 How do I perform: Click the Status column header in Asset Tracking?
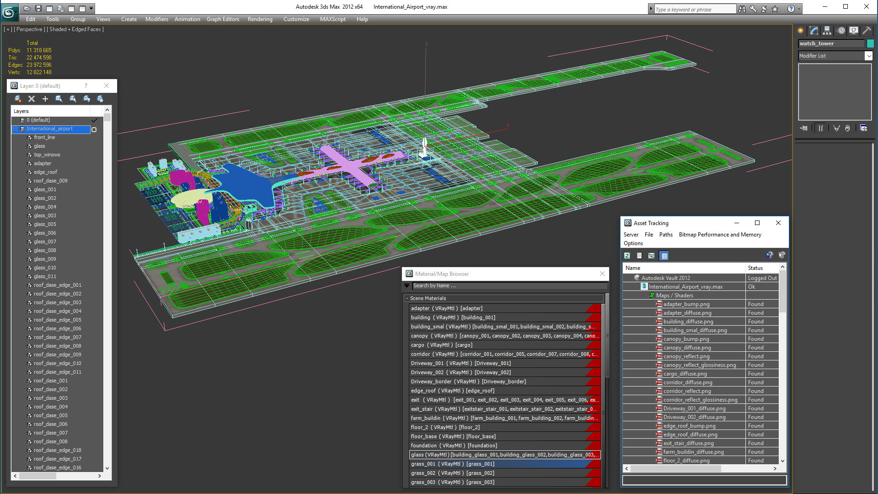click(762, 268)
